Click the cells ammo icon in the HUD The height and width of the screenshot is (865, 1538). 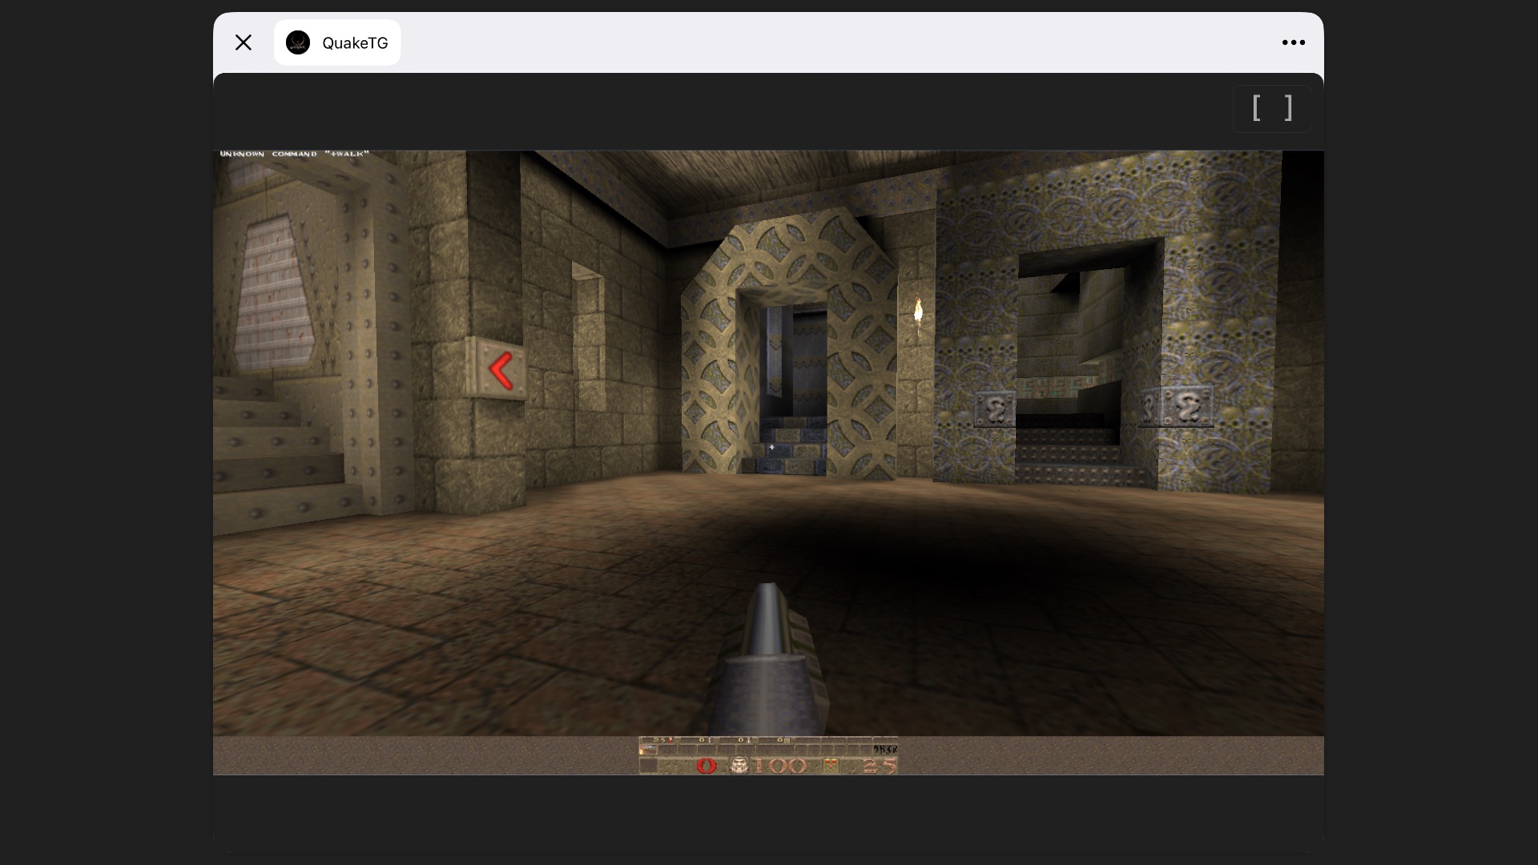pyautogui.click(x=786, y=741)
